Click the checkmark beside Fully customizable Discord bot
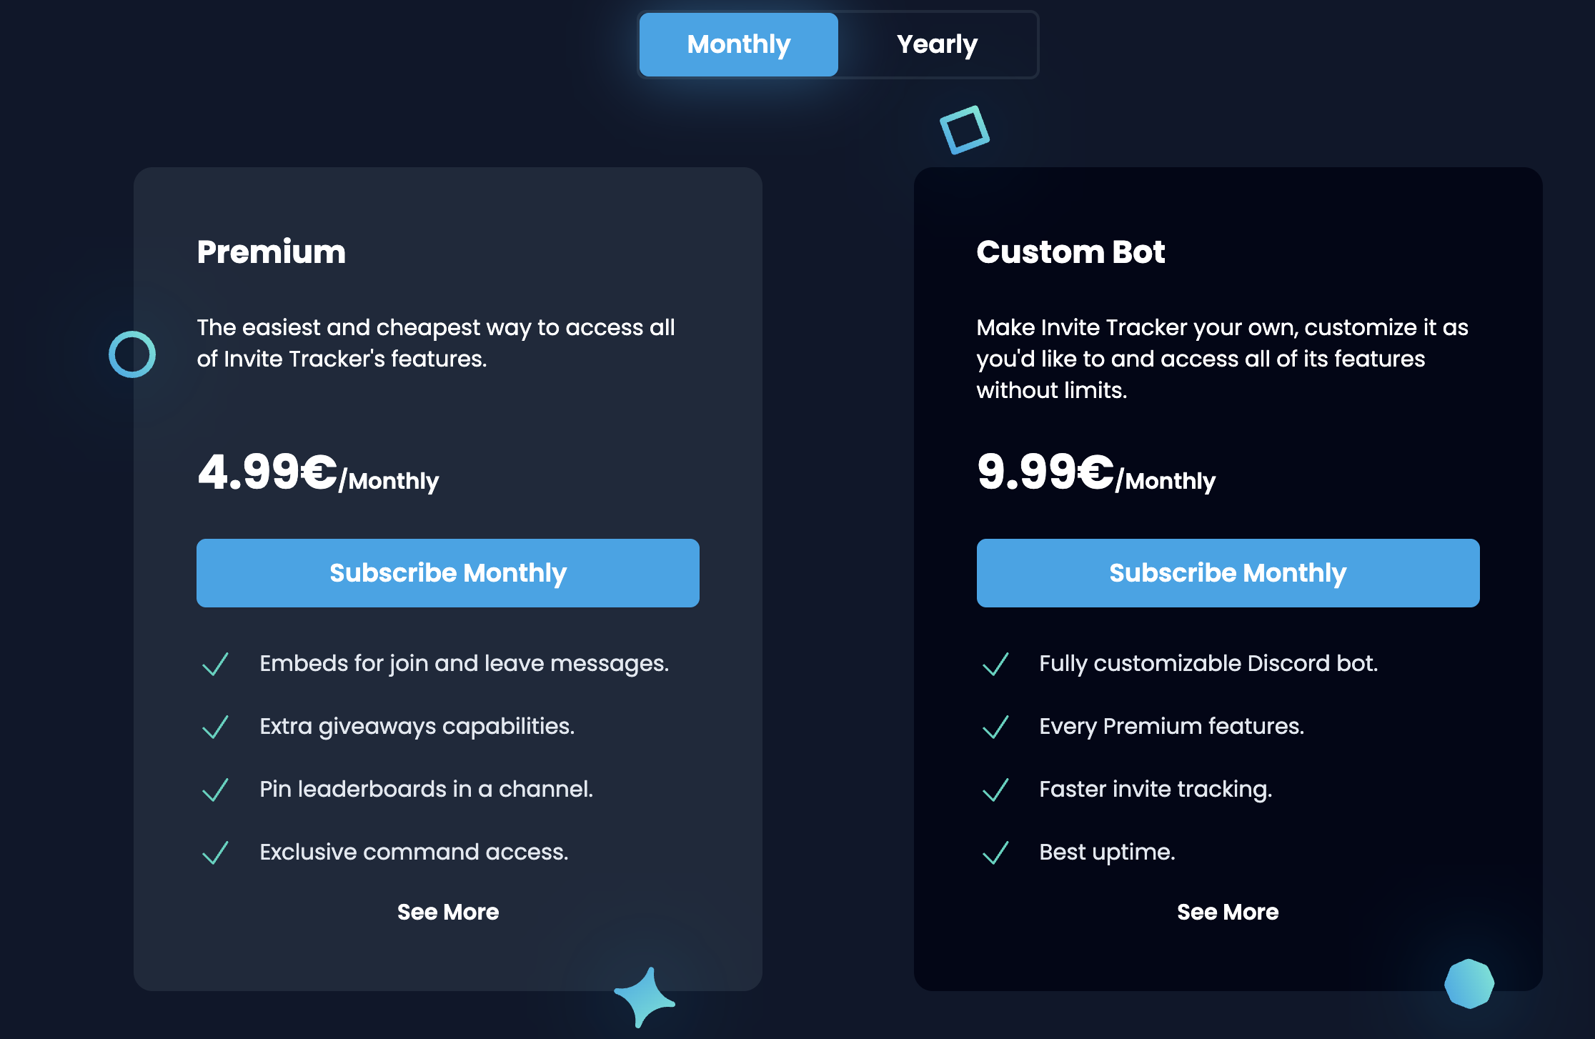This screenshot has width=1595, height=1039. (995, 664)
